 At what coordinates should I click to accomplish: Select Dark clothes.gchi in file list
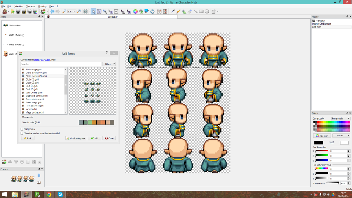[x=34, y=92]
